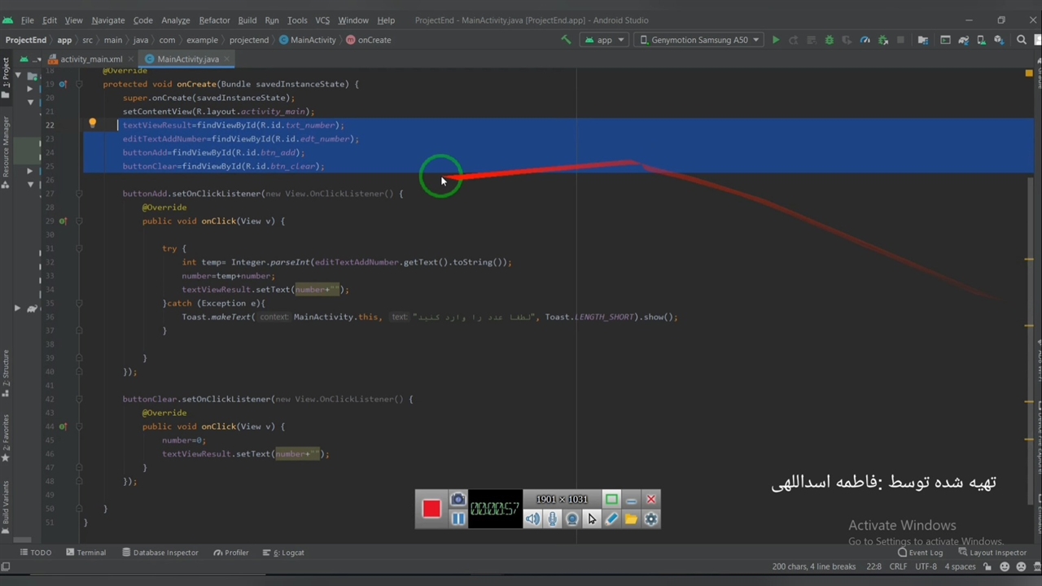The width and height of the screenshot is (1042, 586).
Task: Stop recording with the red square button
Action: pyautogui.click(x=431, y=509)
